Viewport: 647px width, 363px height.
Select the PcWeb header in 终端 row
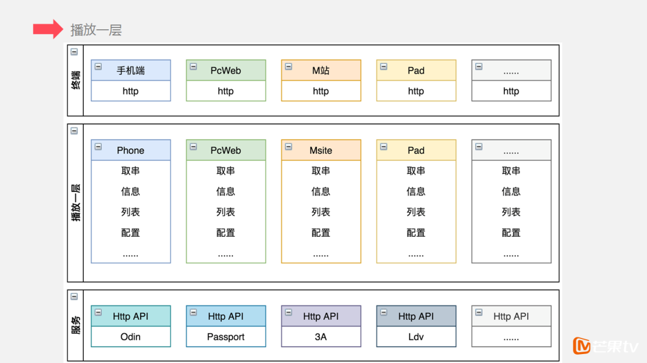(x=226, y=71)
